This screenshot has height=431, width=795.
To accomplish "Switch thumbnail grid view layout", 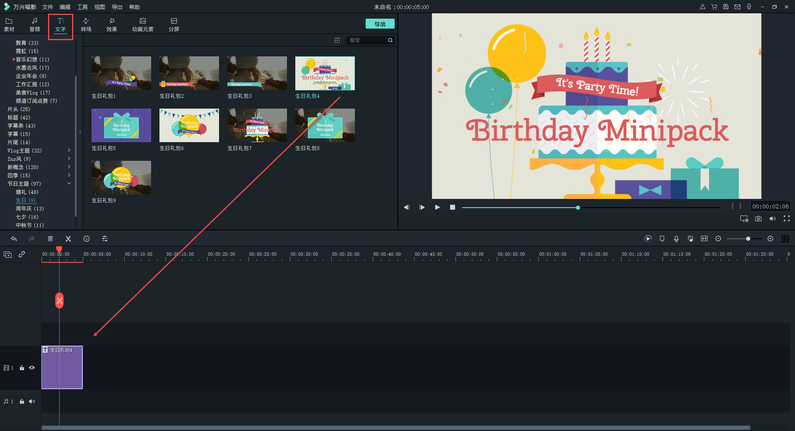I will pyautogui.click(x=337, y=40).
